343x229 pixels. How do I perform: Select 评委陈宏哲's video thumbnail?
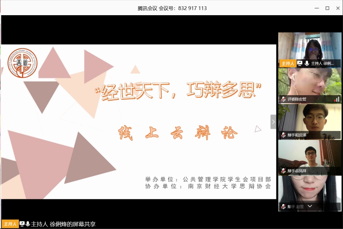(310, 82)
